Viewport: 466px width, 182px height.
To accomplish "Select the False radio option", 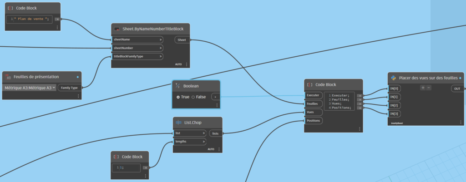I will (x=193, y=97).
